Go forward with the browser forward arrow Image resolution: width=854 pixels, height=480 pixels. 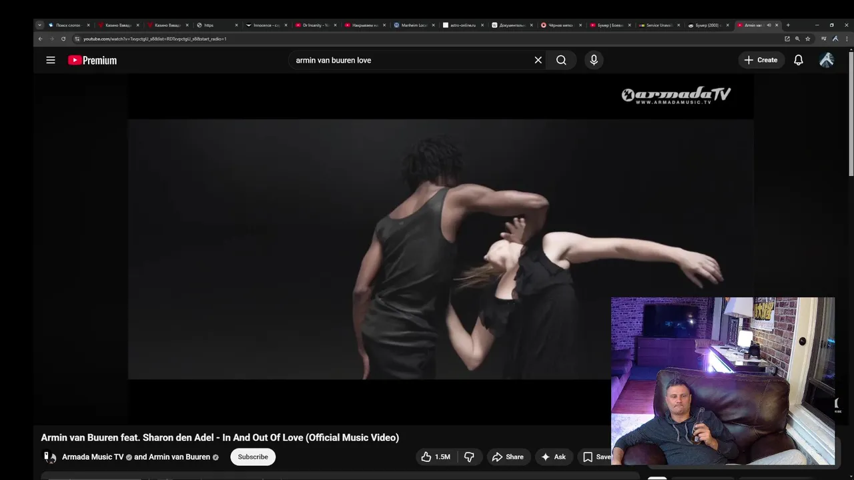coord(51,39)
